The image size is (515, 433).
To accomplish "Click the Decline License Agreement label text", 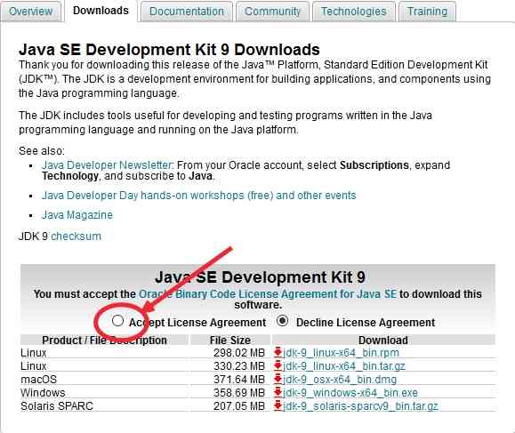I will click(x=366, y=323).
